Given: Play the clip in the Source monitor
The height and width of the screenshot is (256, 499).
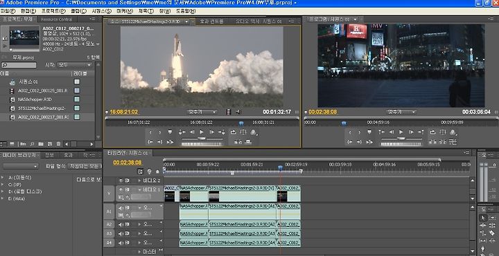Looking at the screenshot, I should (202, 132).
